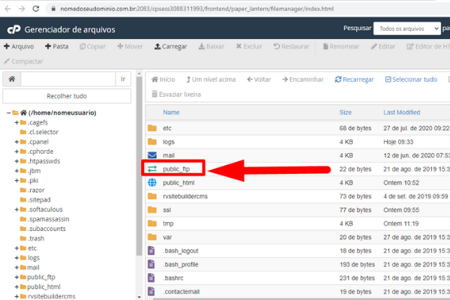Click the Ir go button
This screenshot has width=450, height=300.
(123, 79)
